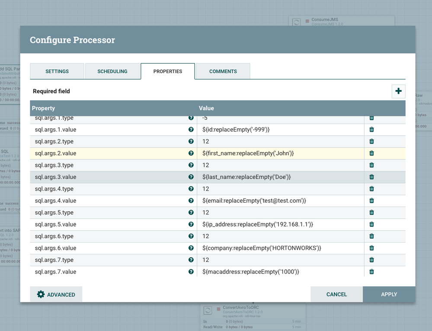The image size is (432, 331).
Task: Remove the sql.args.6.value property row
Action: (371, 248)
